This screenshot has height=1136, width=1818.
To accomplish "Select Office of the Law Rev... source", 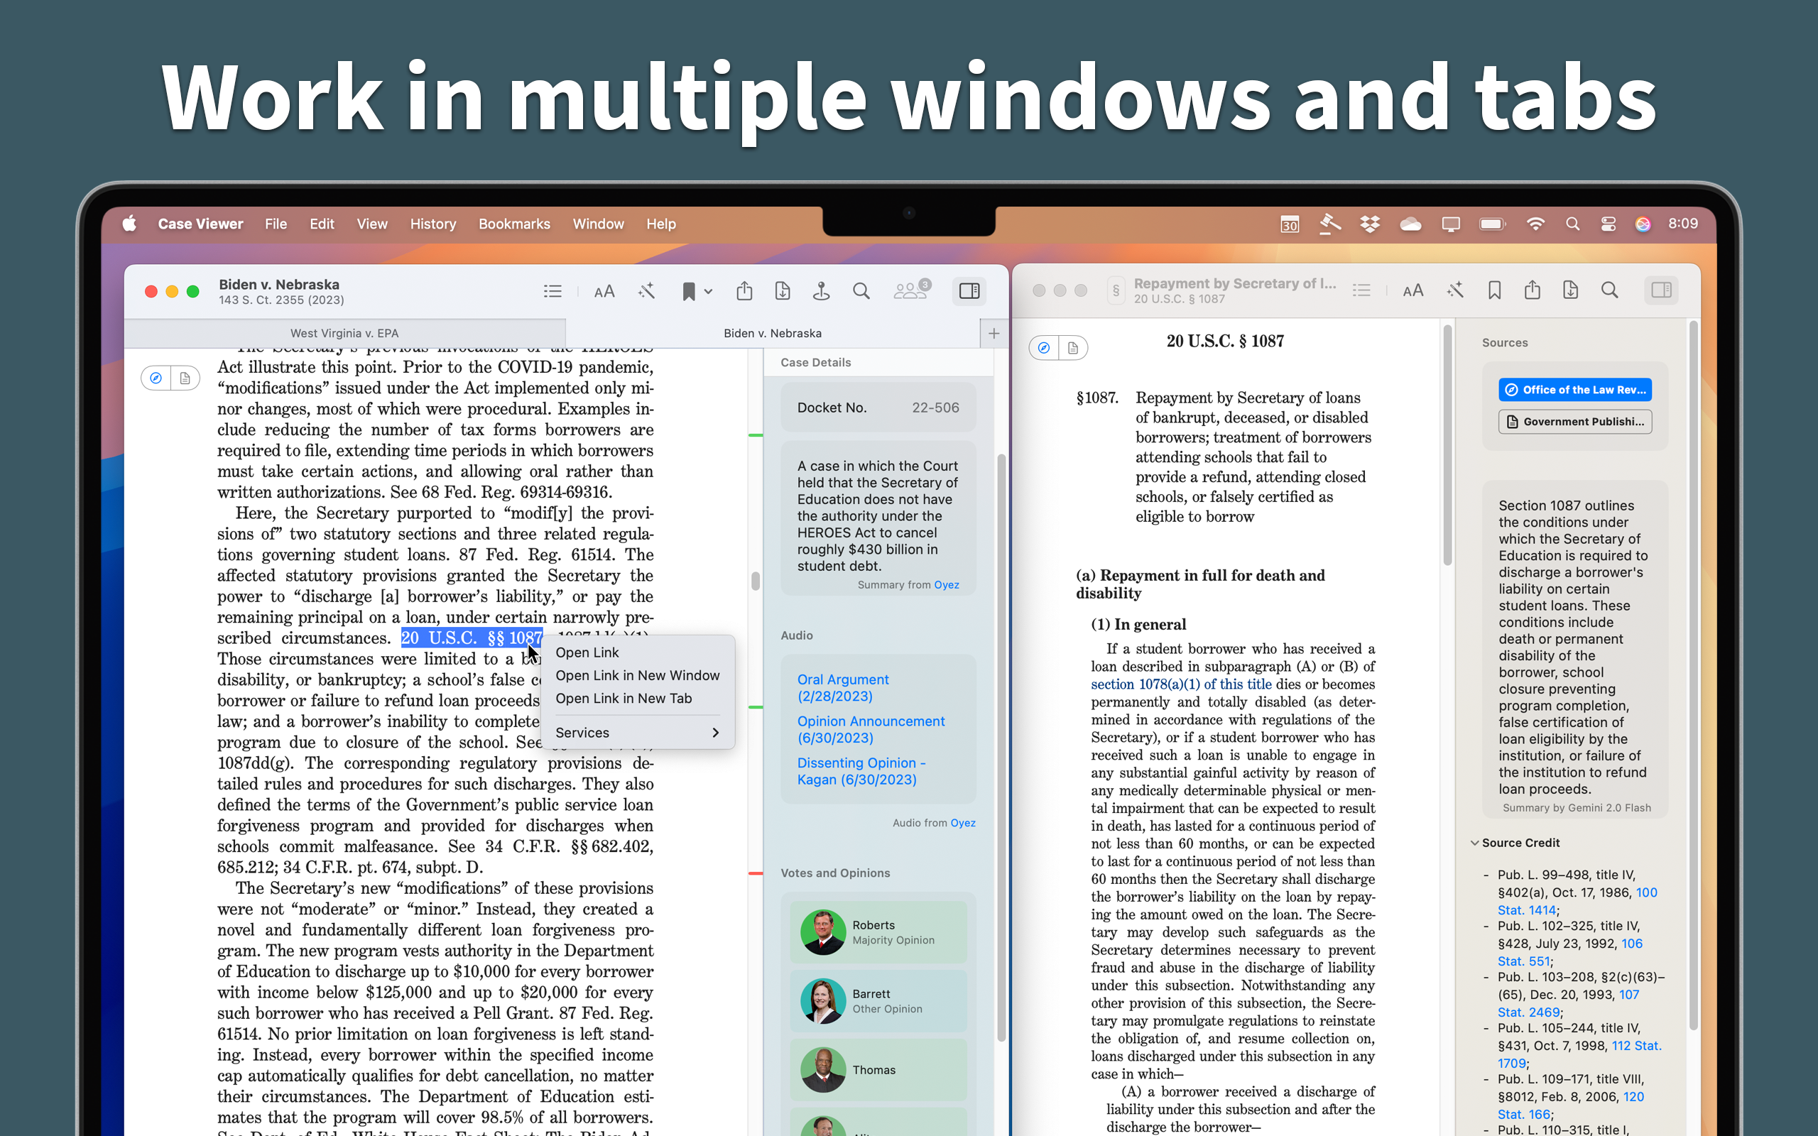I will pos(1575,389).
